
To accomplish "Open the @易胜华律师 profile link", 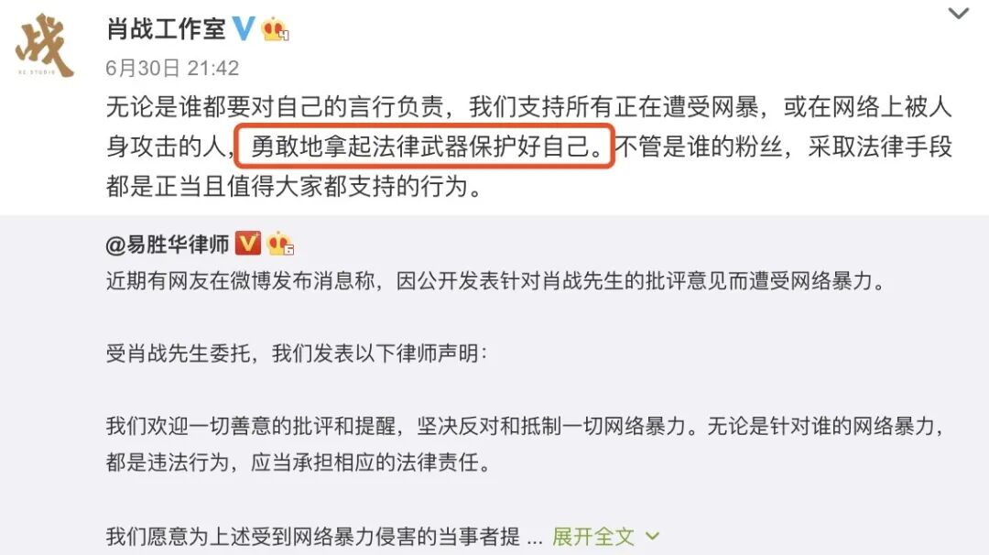I will pos(168,245).
